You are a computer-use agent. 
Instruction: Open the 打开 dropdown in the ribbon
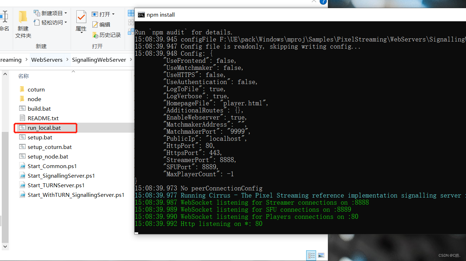pyautogui.click(x=103, y=14)
